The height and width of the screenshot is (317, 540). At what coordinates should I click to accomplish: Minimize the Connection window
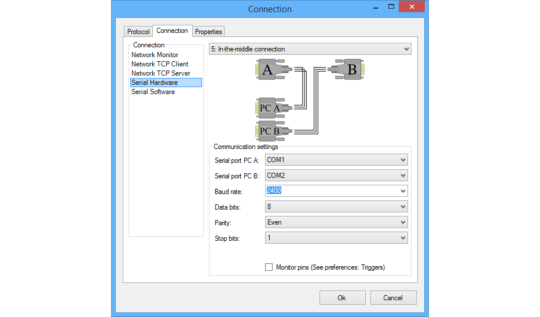pos(376,7)
